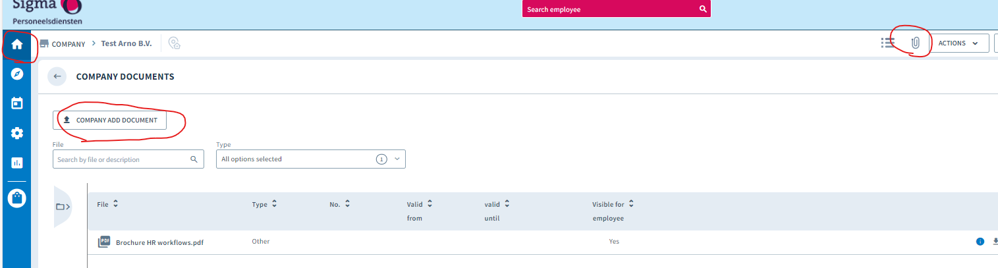Expand the ACTIONS dropdown

(x=958, y=43)
